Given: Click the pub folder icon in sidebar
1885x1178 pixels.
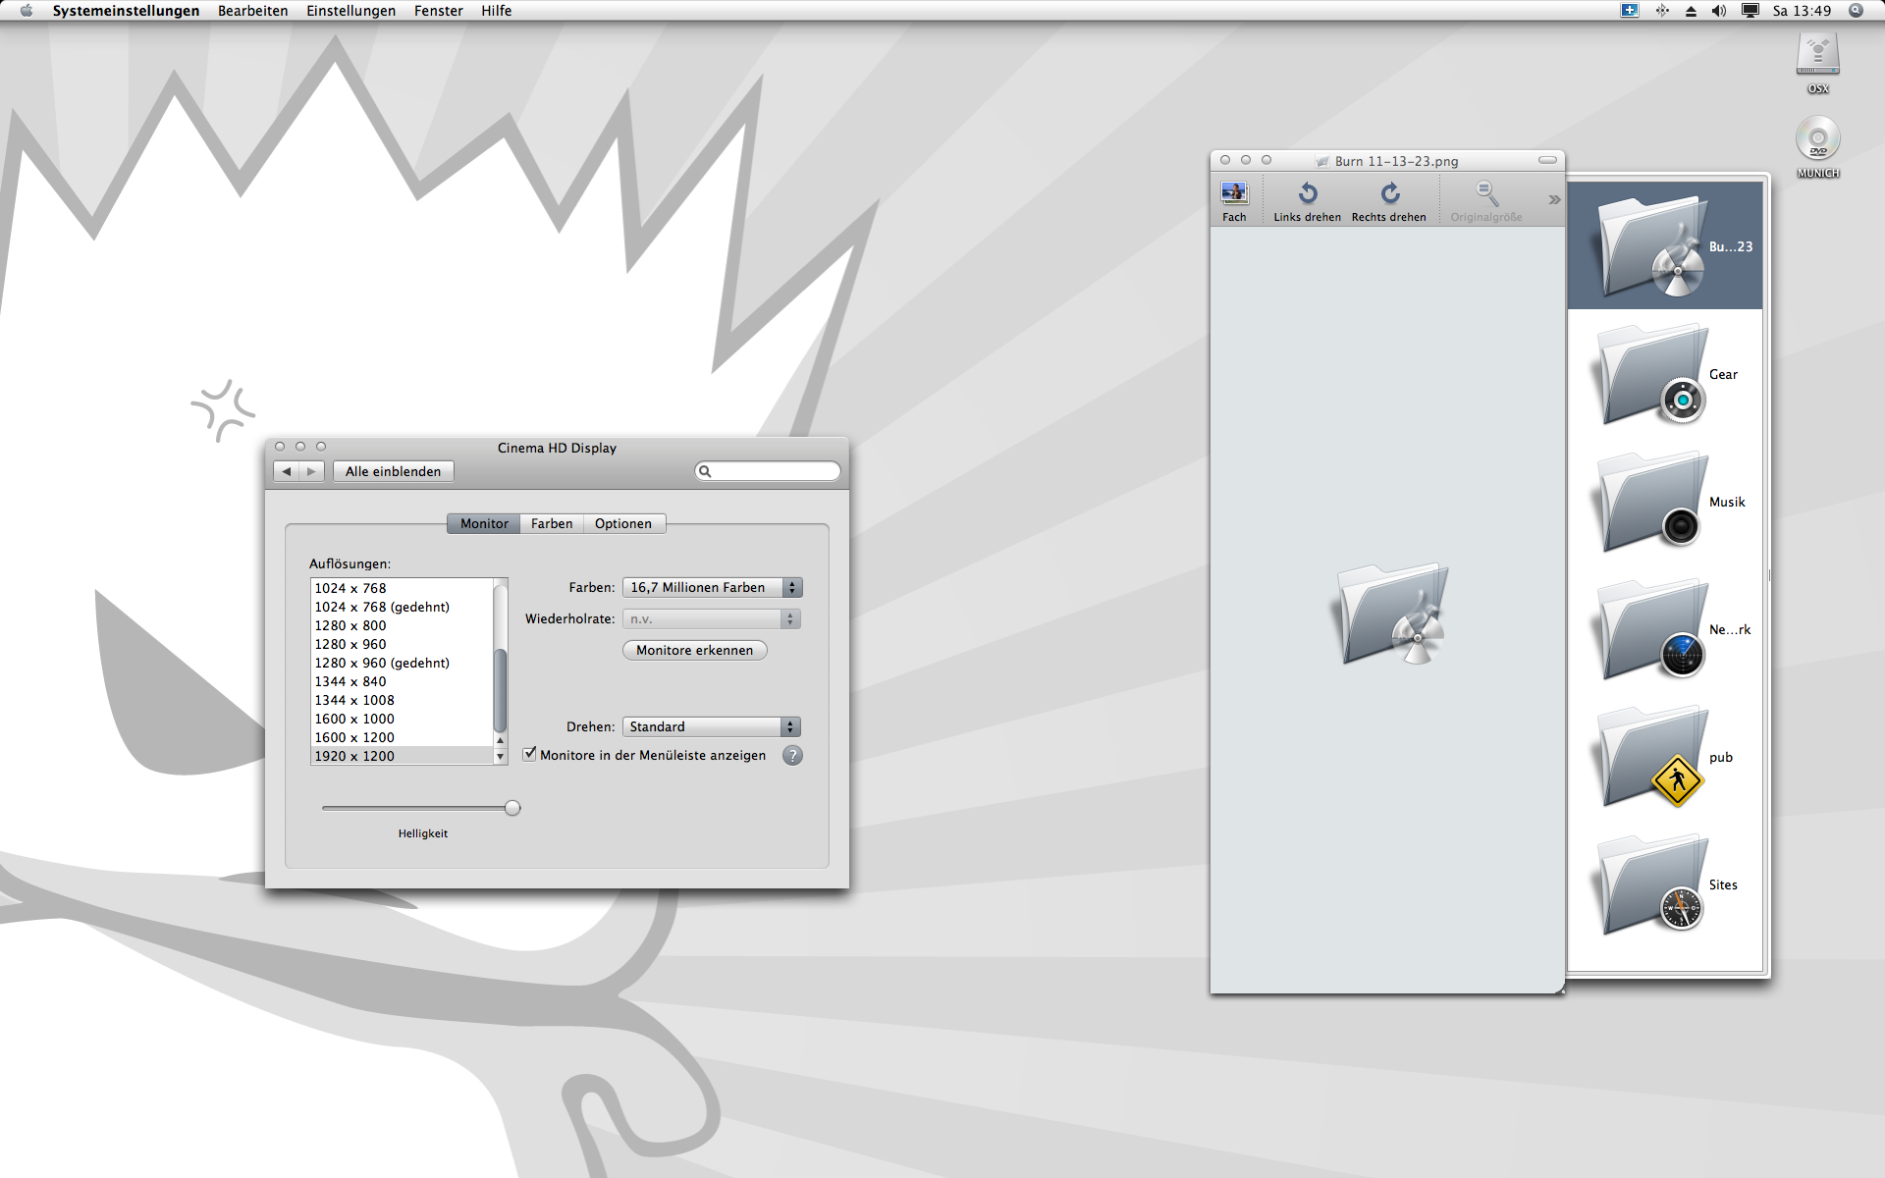Looking at the screenshot, I should pyautogui.click(x=1641, y=756).
